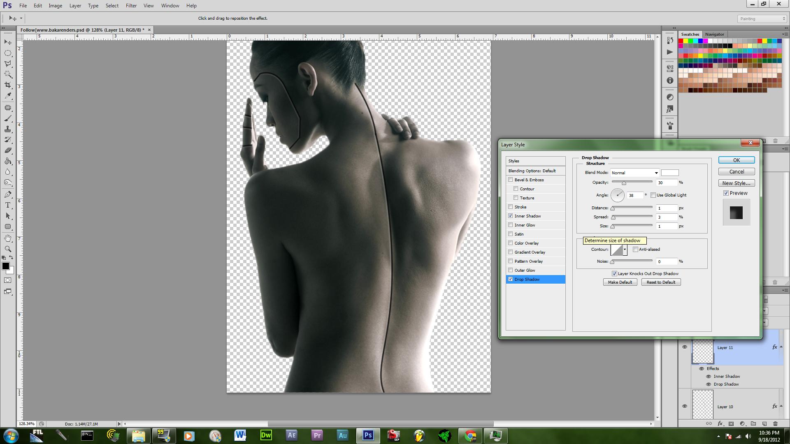The height and width of the screenshot is (444, 790).
Task: Open the Image menu
Action: [55, 6]
